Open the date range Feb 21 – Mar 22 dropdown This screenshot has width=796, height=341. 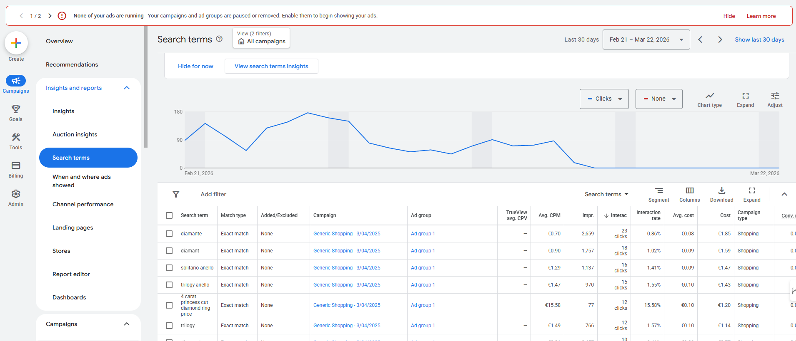pos(646,40)
